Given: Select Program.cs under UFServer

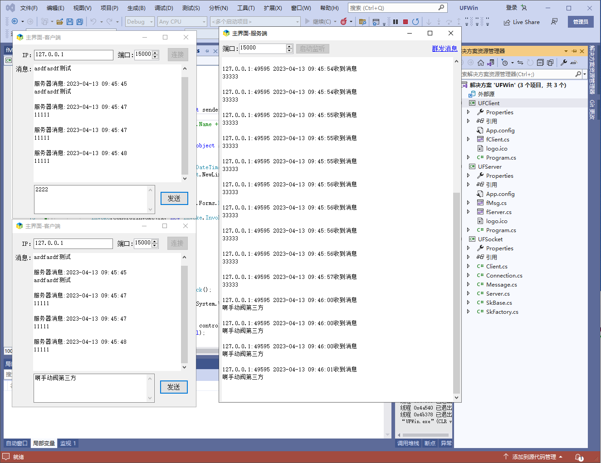Looking at the screenshot, I should coord(501,230).
